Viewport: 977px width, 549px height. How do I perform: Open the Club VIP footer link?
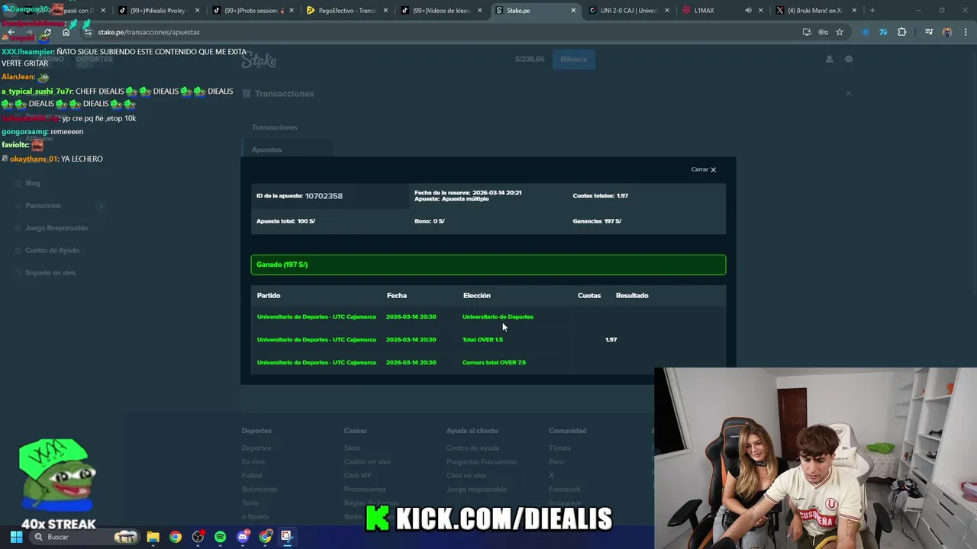tap(358, 475)
